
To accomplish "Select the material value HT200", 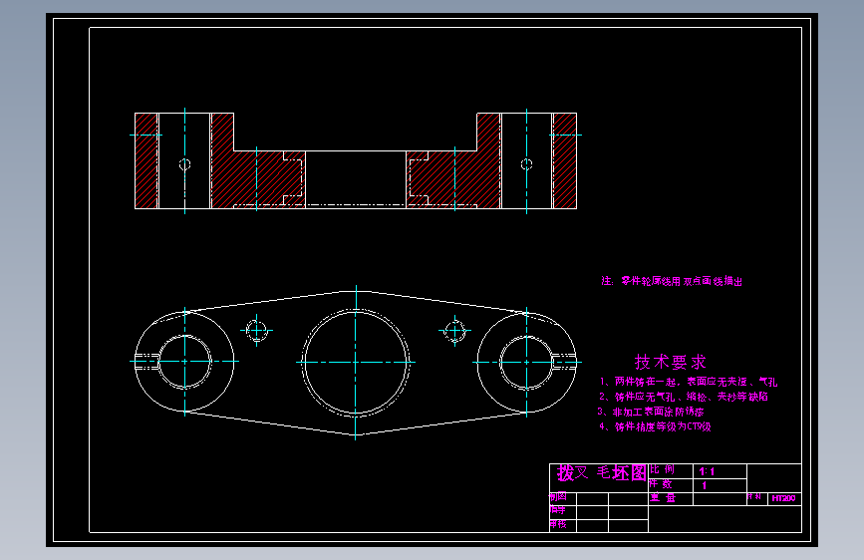I will coord(783,498).
